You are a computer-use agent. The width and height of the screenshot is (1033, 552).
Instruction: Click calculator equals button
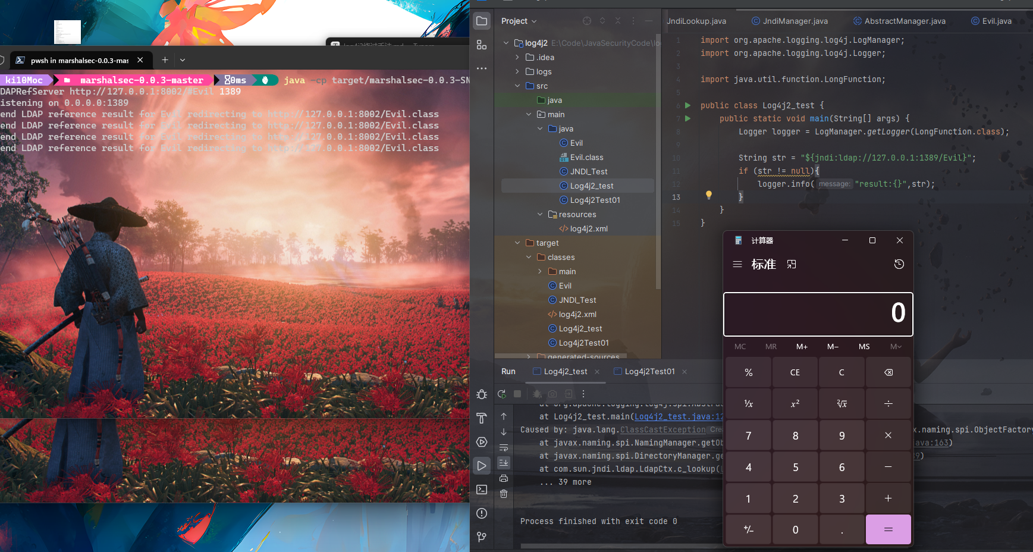click(888, 529)
